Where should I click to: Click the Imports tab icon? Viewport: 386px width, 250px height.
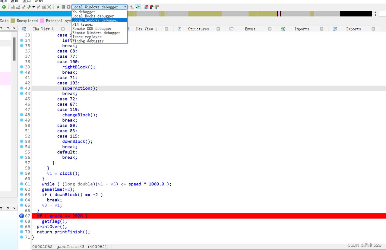(283, 29)
